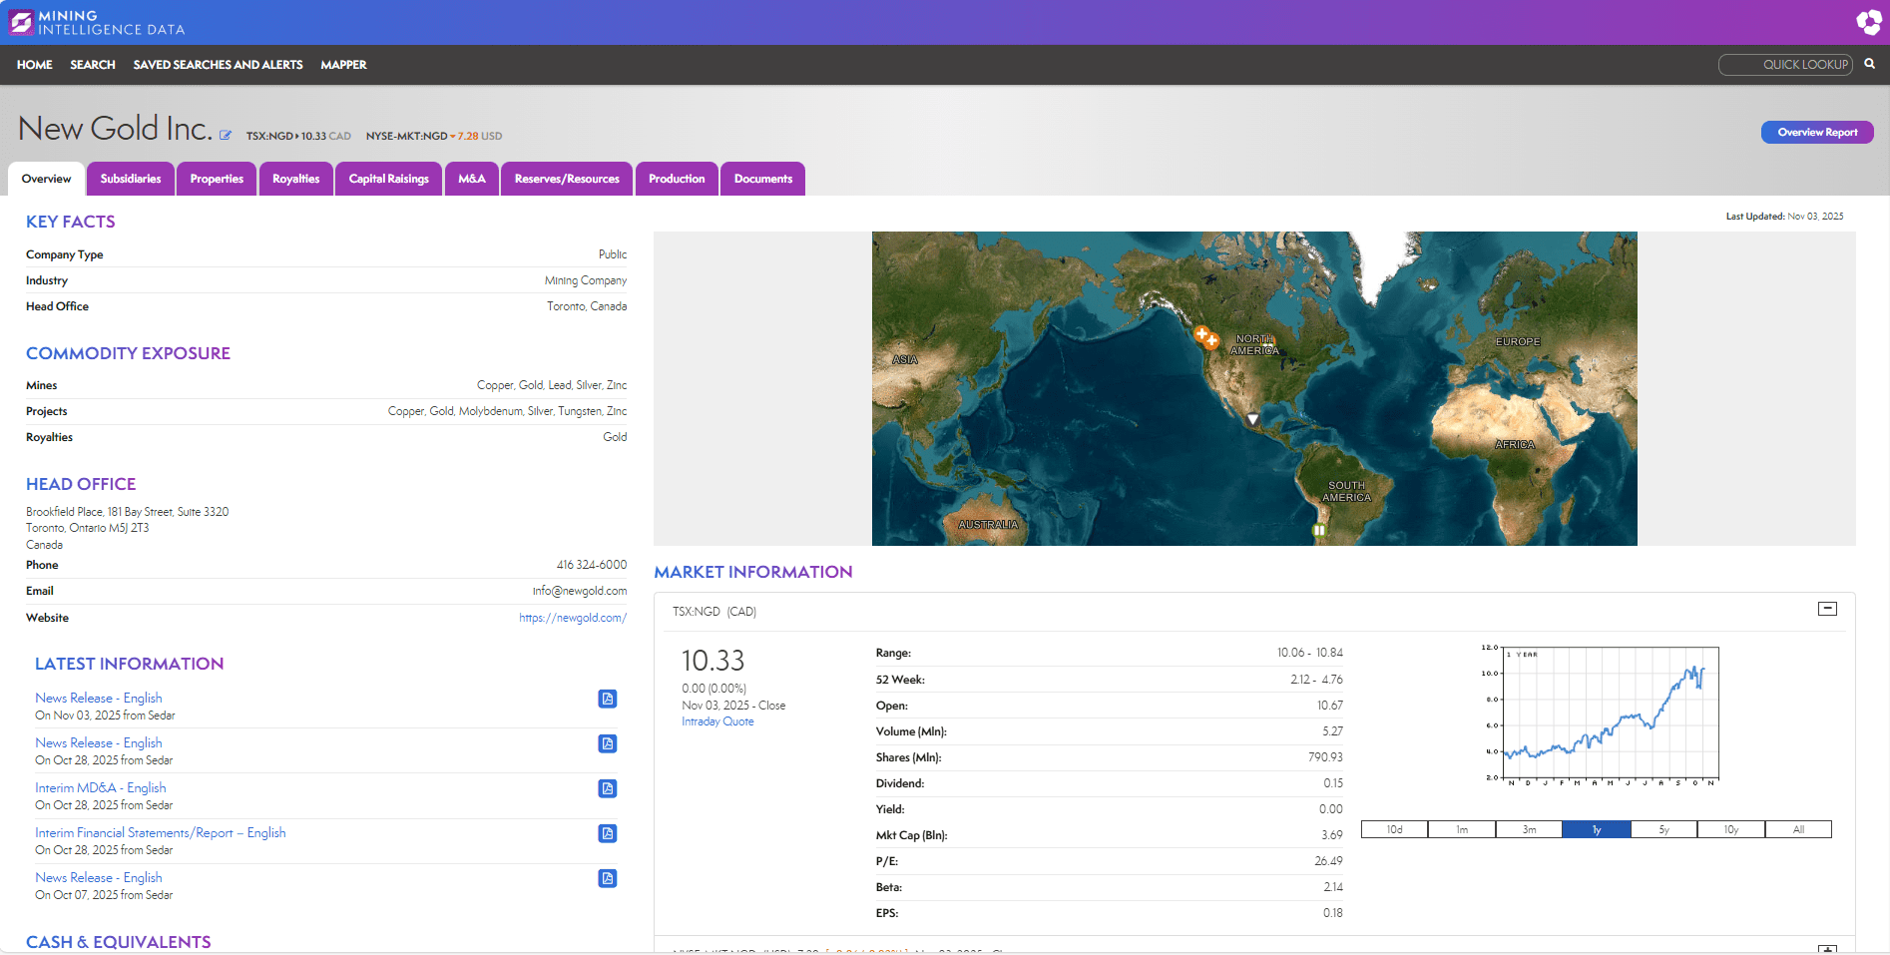Collapse the TSX:NGD market information panel

(1827, 609)
